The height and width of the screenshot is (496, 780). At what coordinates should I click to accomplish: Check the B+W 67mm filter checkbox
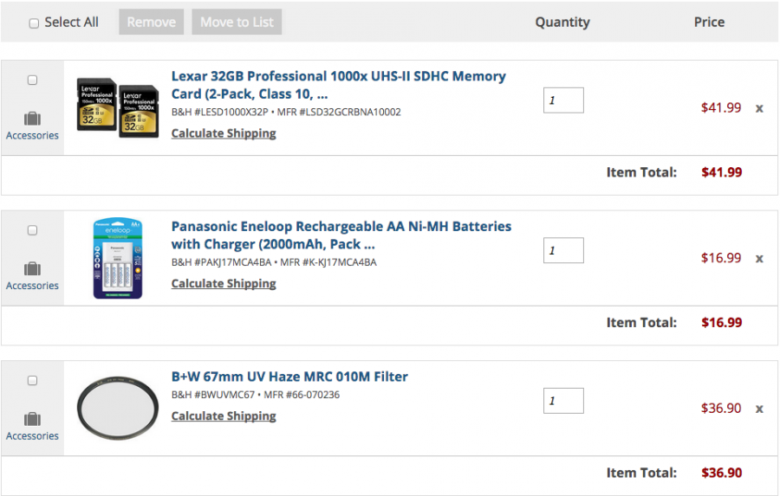tap(33, 381)
